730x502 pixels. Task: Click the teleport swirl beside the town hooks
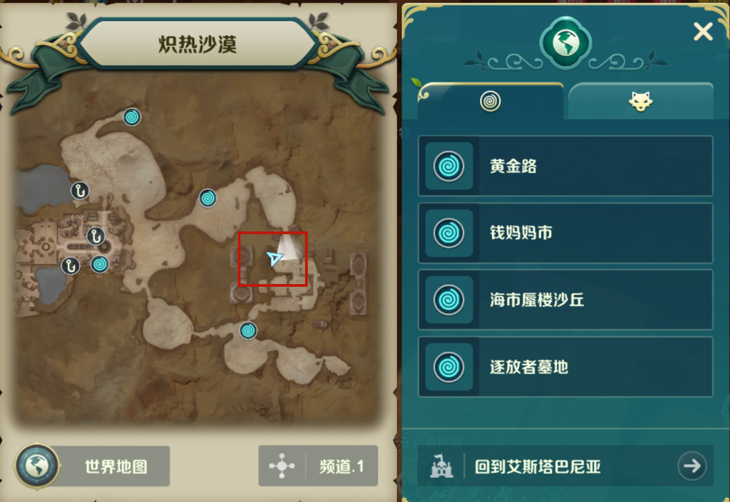[x=100, y=264]
